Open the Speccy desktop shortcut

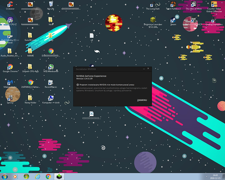pos(10,98)
